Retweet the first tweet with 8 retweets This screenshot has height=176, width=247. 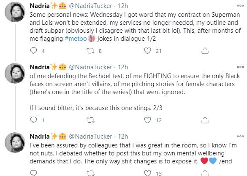[x=91, y=51]
